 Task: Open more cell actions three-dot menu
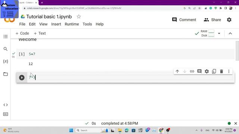pyautogui.click(x=229, y=71)
